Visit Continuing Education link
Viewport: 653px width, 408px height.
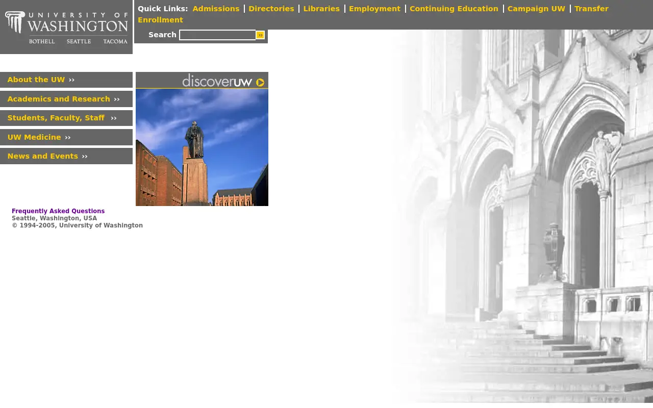pyautogui.click(x=454, y=9)
